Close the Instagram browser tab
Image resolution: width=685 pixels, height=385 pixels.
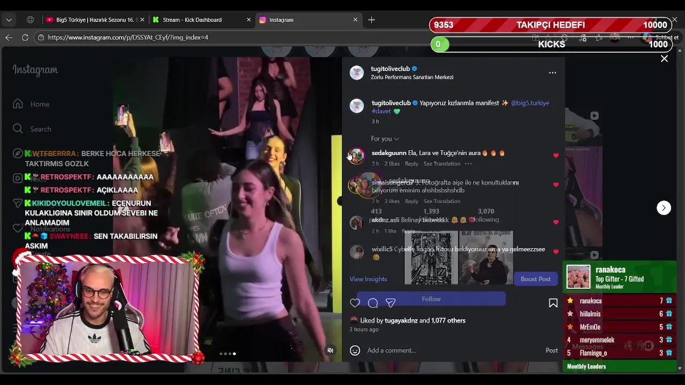pyautogui.click(x=355, y=20)
